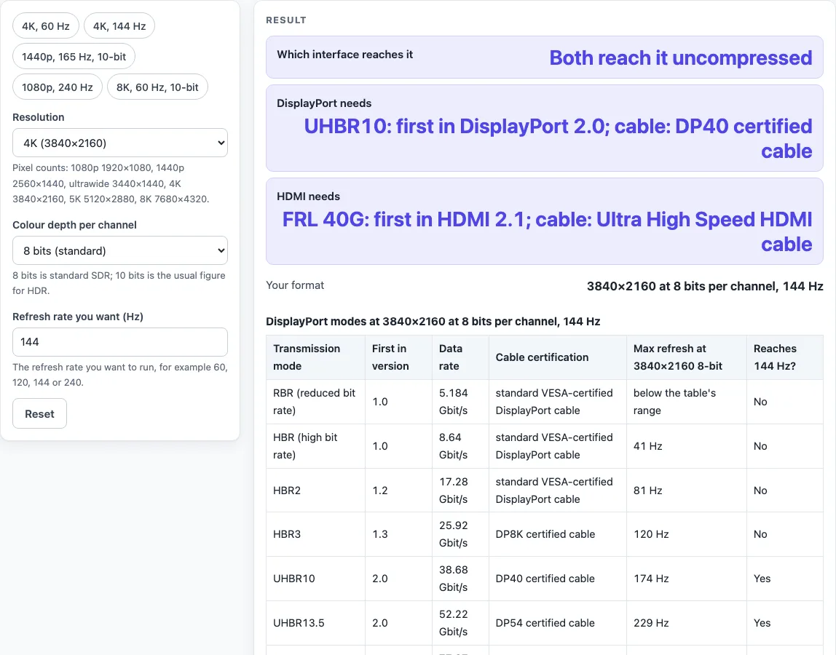
Task: Select the UHBR10 table row
Action: pos(545,579)
